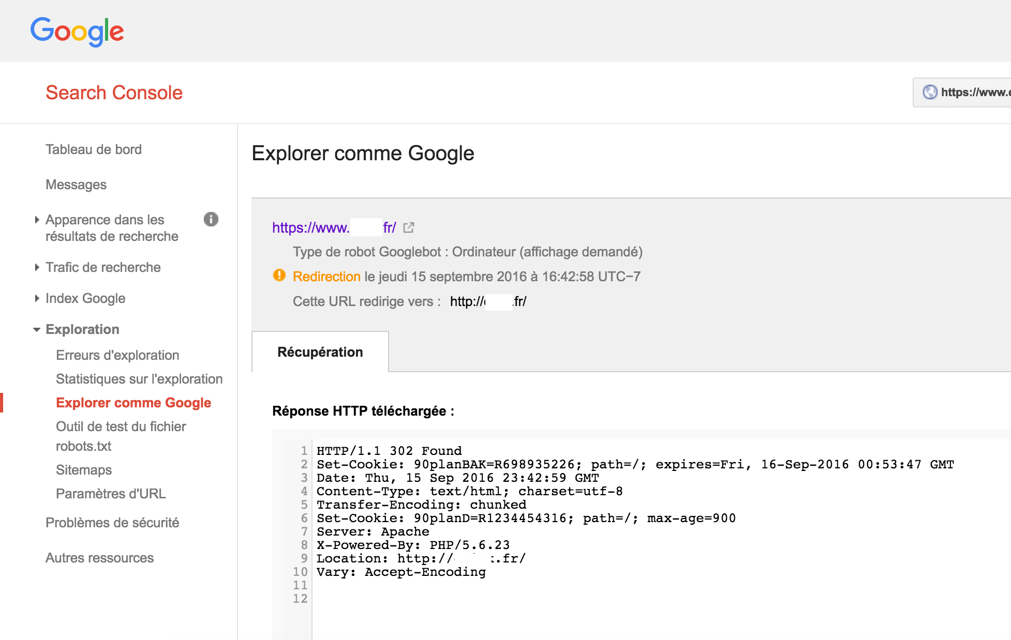Select the Exploration section heading
Image resolution: width=1011 pixels, height=640 pixels.
tap(82, 329)
